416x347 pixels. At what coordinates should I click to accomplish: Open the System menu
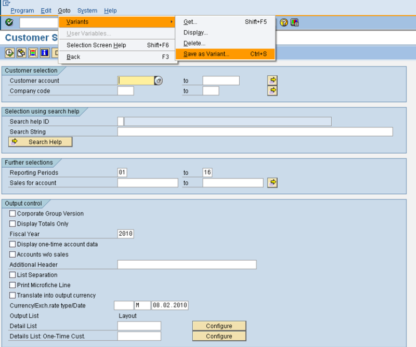tap(87, 10)
